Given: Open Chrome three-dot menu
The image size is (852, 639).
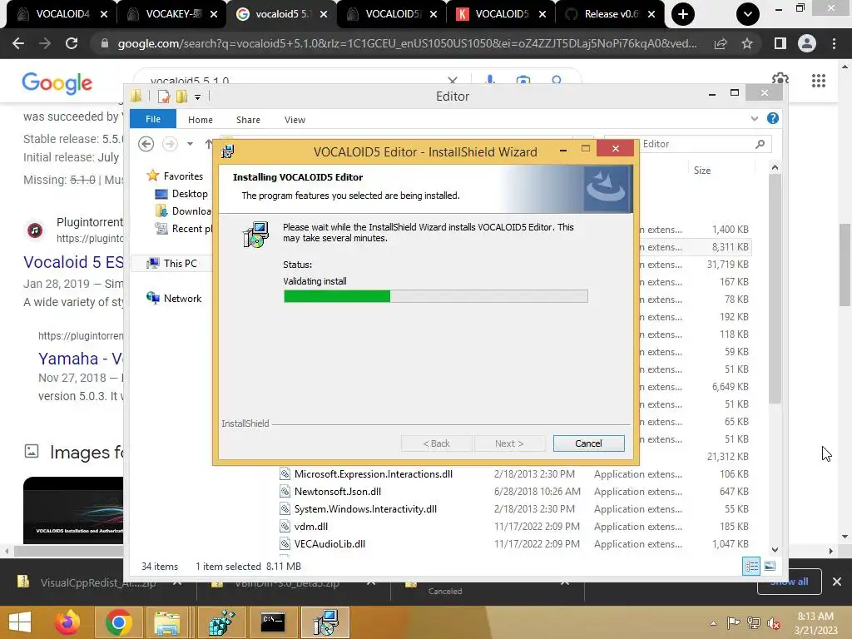Looking at the screenshot, I should [834, 43].
